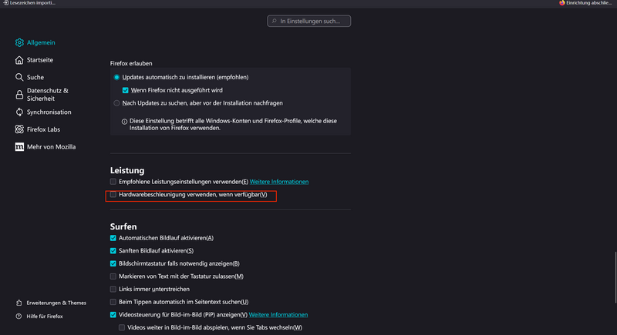This screenshot has height=335, width=617.
Task: Check Links immer unterstreichen
Action: (113, 289)
